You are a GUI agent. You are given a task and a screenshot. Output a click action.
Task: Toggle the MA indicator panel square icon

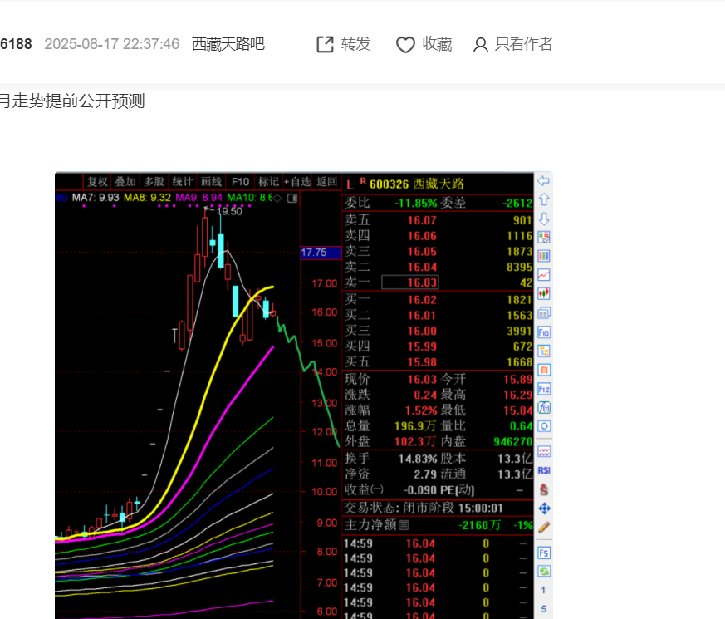click(292, 198)
